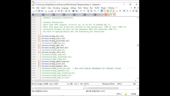Run macro multiple times icon
The width and height of the screenshot is (170, 96).
click(x=133, y=11)
